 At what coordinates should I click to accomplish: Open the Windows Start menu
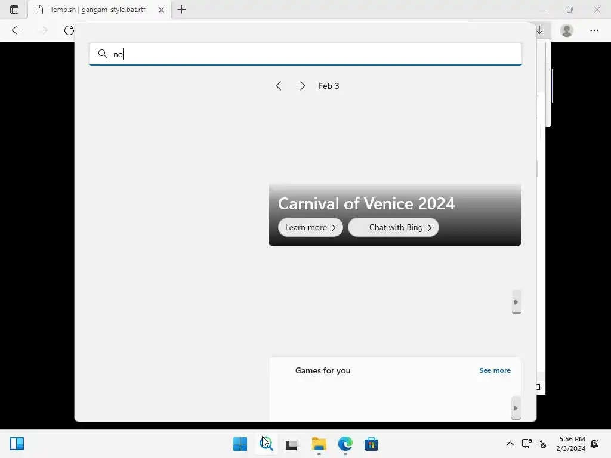pos(240,444)
